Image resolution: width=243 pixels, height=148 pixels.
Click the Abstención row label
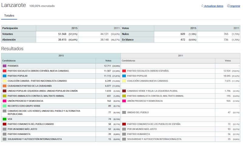[x=9, y=40]
